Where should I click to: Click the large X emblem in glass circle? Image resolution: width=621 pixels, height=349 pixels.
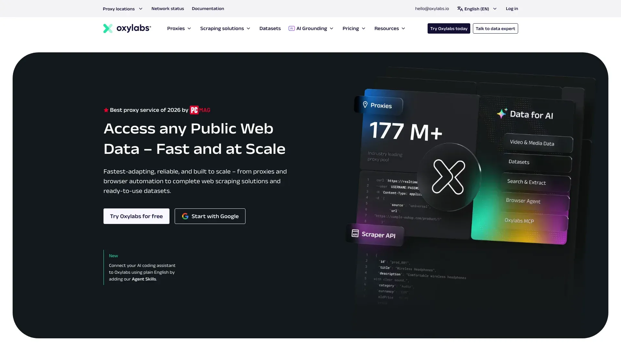[449, 177]
